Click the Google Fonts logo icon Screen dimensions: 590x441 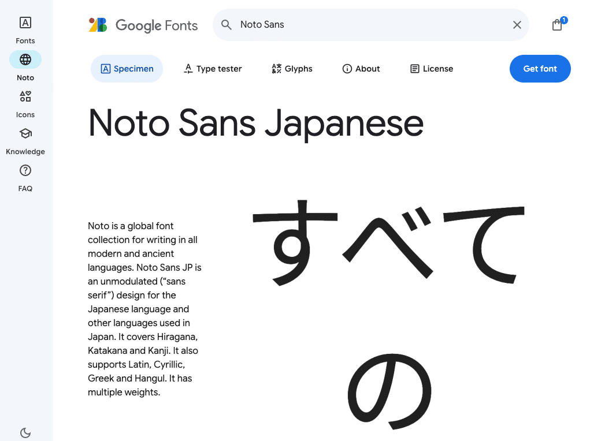tap(98, 25)
